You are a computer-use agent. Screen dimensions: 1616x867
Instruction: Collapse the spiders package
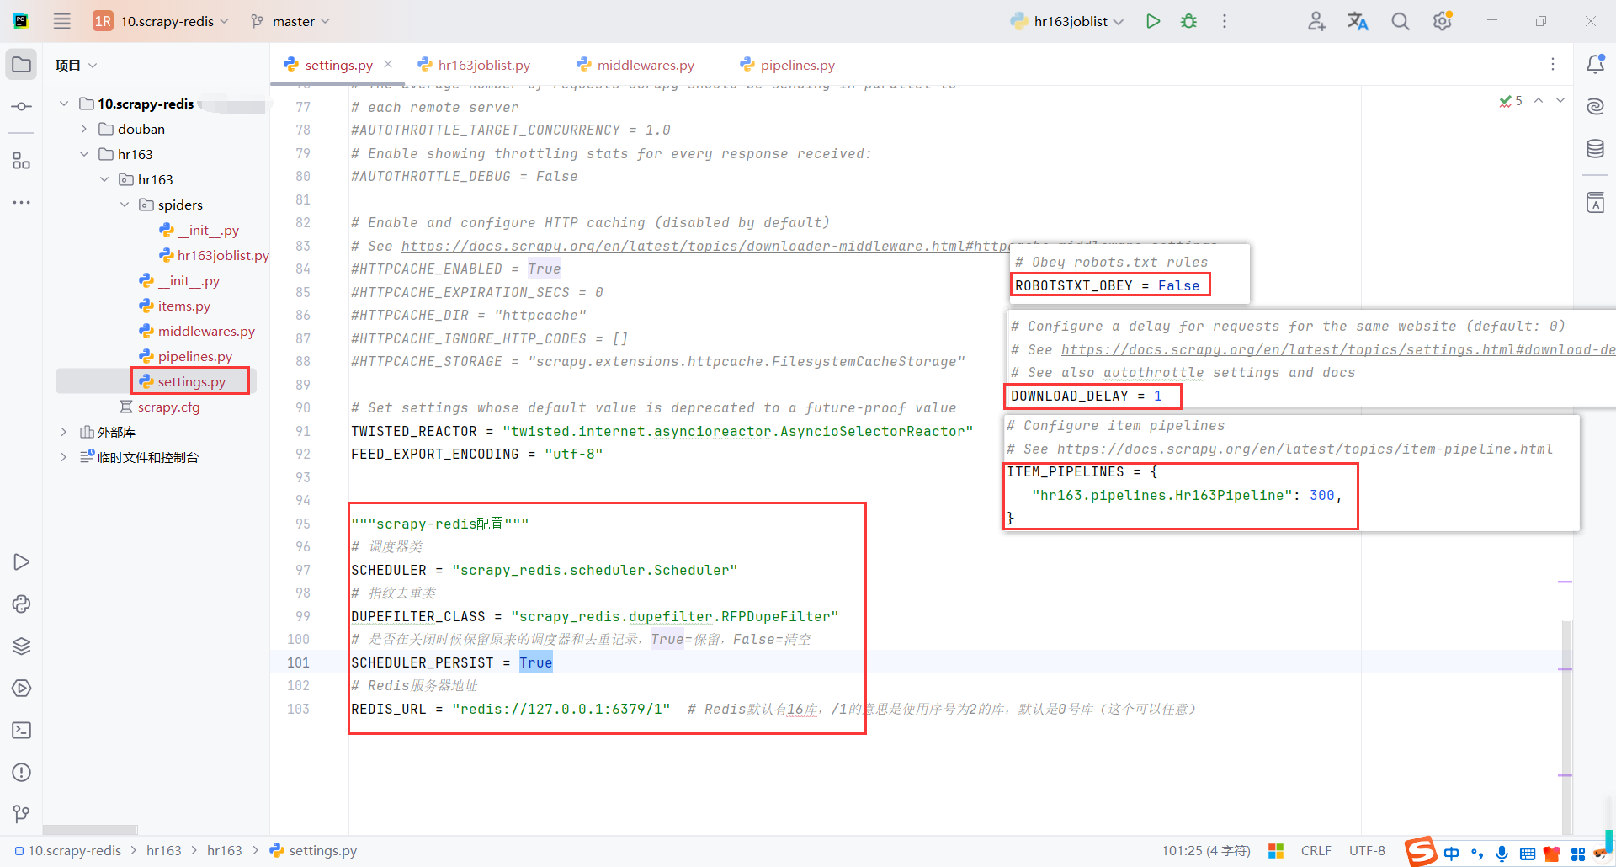click(x=125, y=205)
